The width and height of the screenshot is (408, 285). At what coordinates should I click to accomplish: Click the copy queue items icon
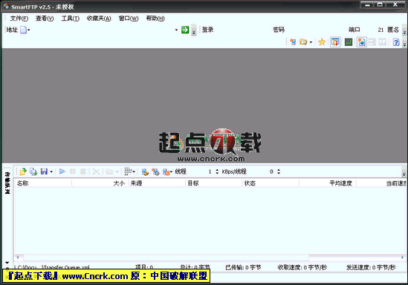click(x=33, y=171)
